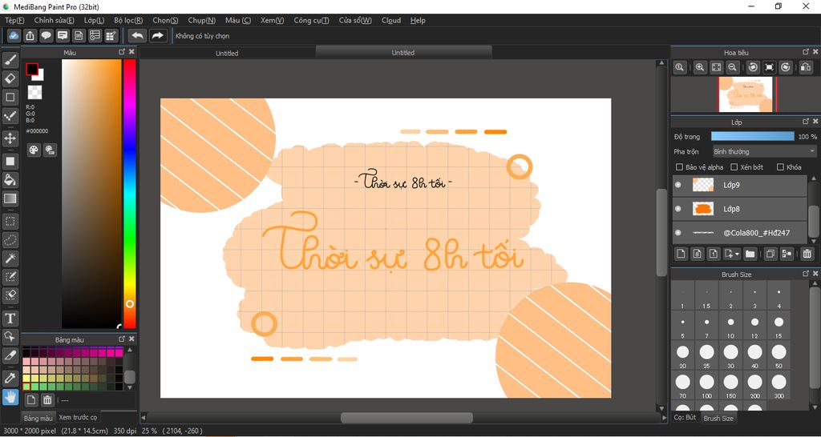821x437 pixels.
Task: Zoom in on the Navigator panel
Action: (699, 67)
